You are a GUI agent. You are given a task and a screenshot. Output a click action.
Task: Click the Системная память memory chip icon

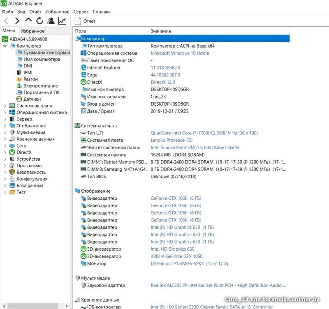[x=83, y=155]
